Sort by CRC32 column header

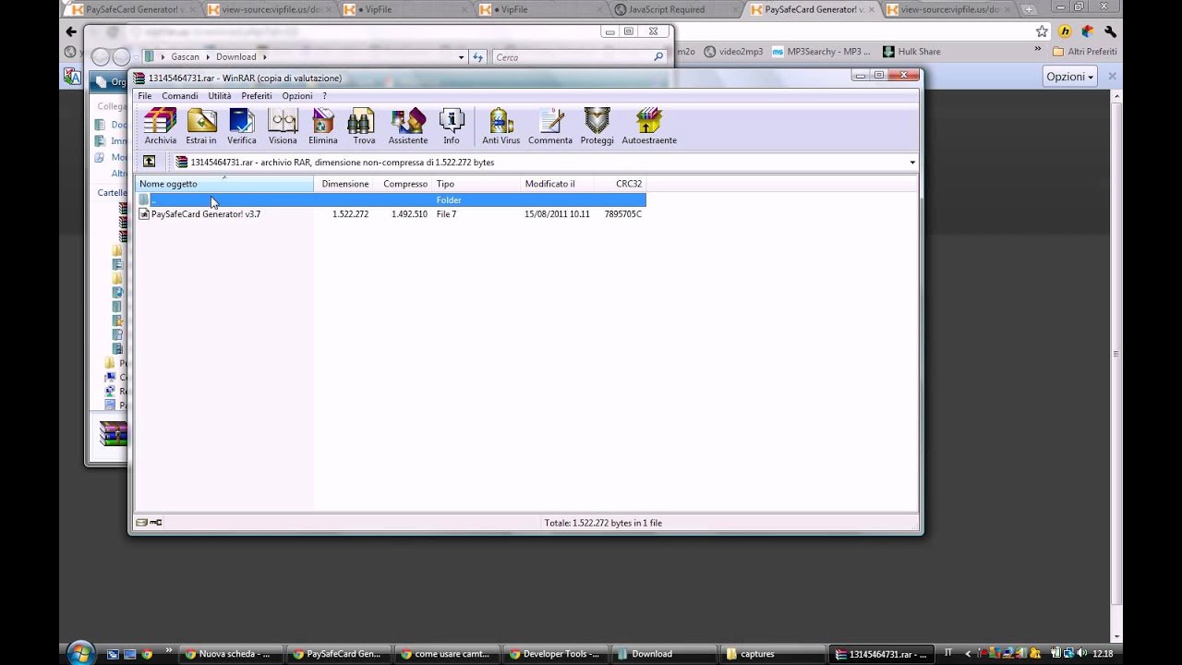(619, 184)
